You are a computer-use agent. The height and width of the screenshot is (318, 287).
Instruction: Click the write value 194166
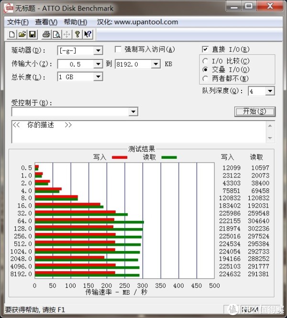coord(230,259)
